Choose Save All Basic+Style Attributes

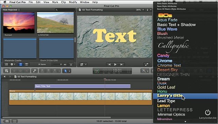tap(171, 9)
